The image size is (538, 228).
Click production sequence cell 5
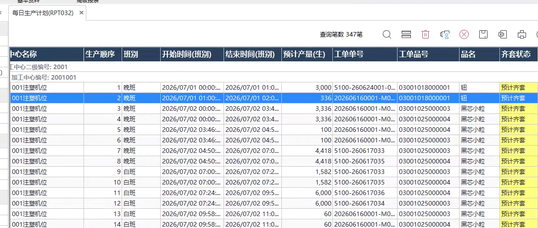coord(102,130)
